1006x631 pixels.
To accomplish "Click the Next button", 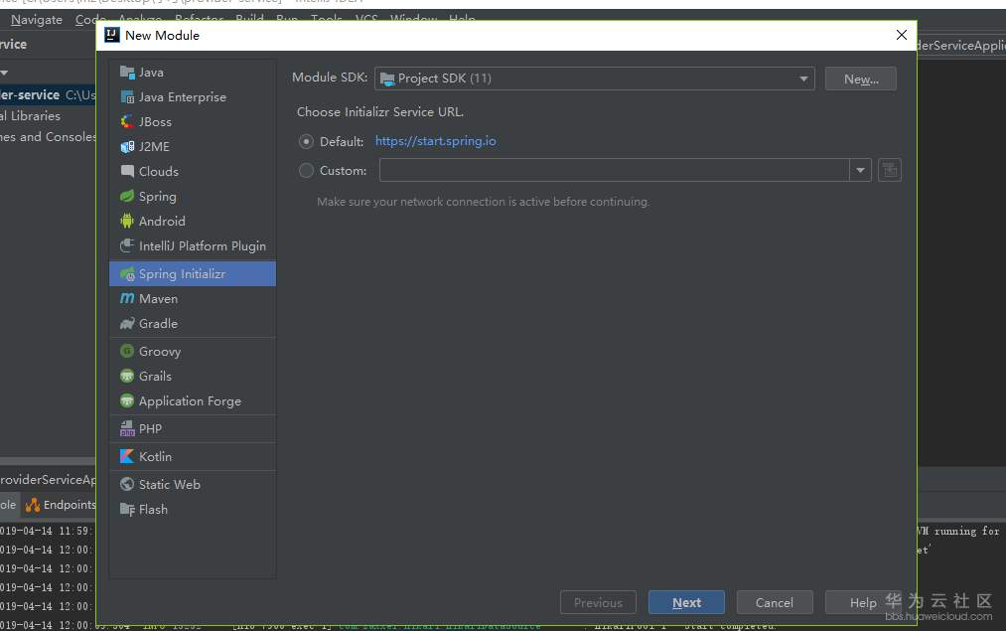I will point(686,603).
